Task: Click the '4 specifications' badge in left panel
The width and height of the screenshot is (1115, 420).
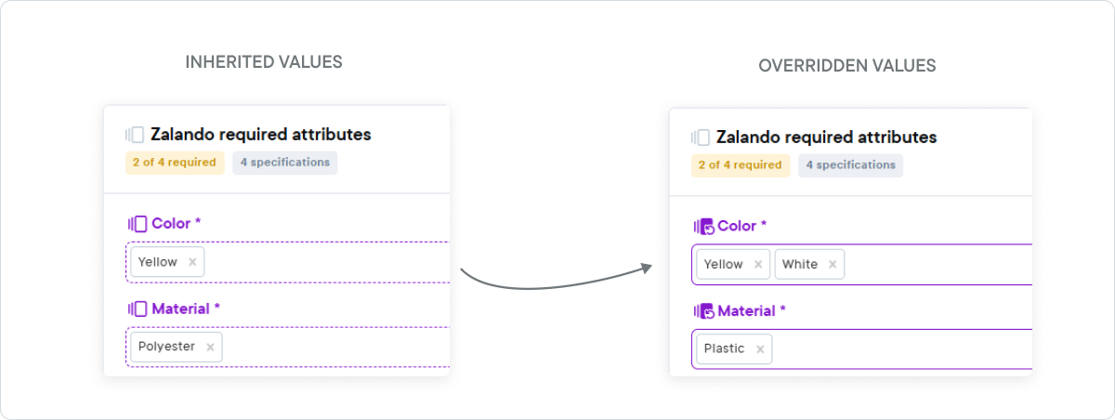Action: click(x=285, y=163)
